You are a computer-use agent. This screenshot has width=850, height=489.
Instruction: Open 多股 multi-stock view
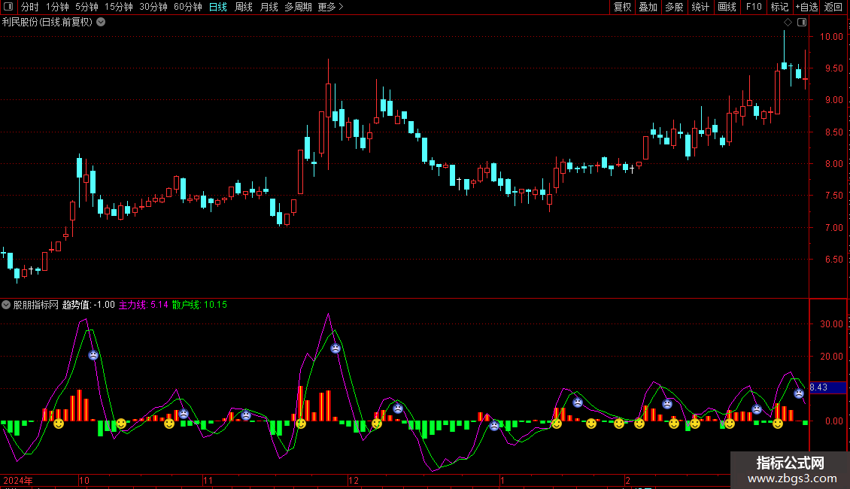point(675,7)
